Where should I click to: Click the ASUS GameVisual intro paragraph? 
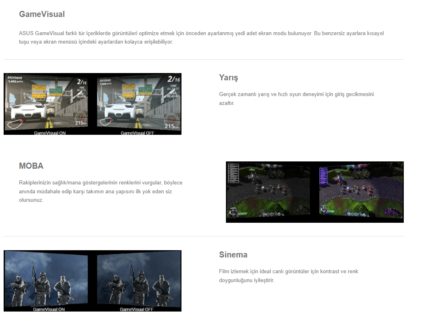201,38
